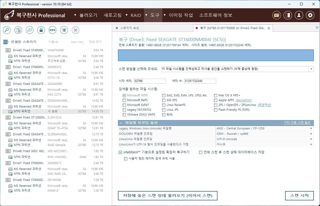Select the 새 볼륨 NTFS partition row

click(56, 111)
